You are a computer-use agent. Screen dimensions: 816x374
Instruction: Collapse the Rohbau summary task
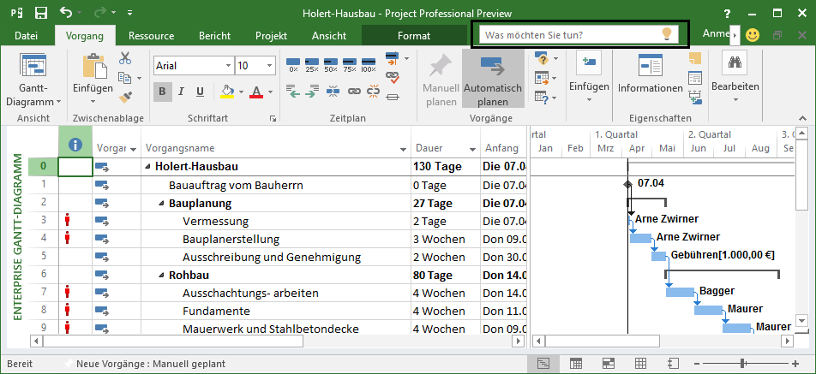click(x=162, y=276)
